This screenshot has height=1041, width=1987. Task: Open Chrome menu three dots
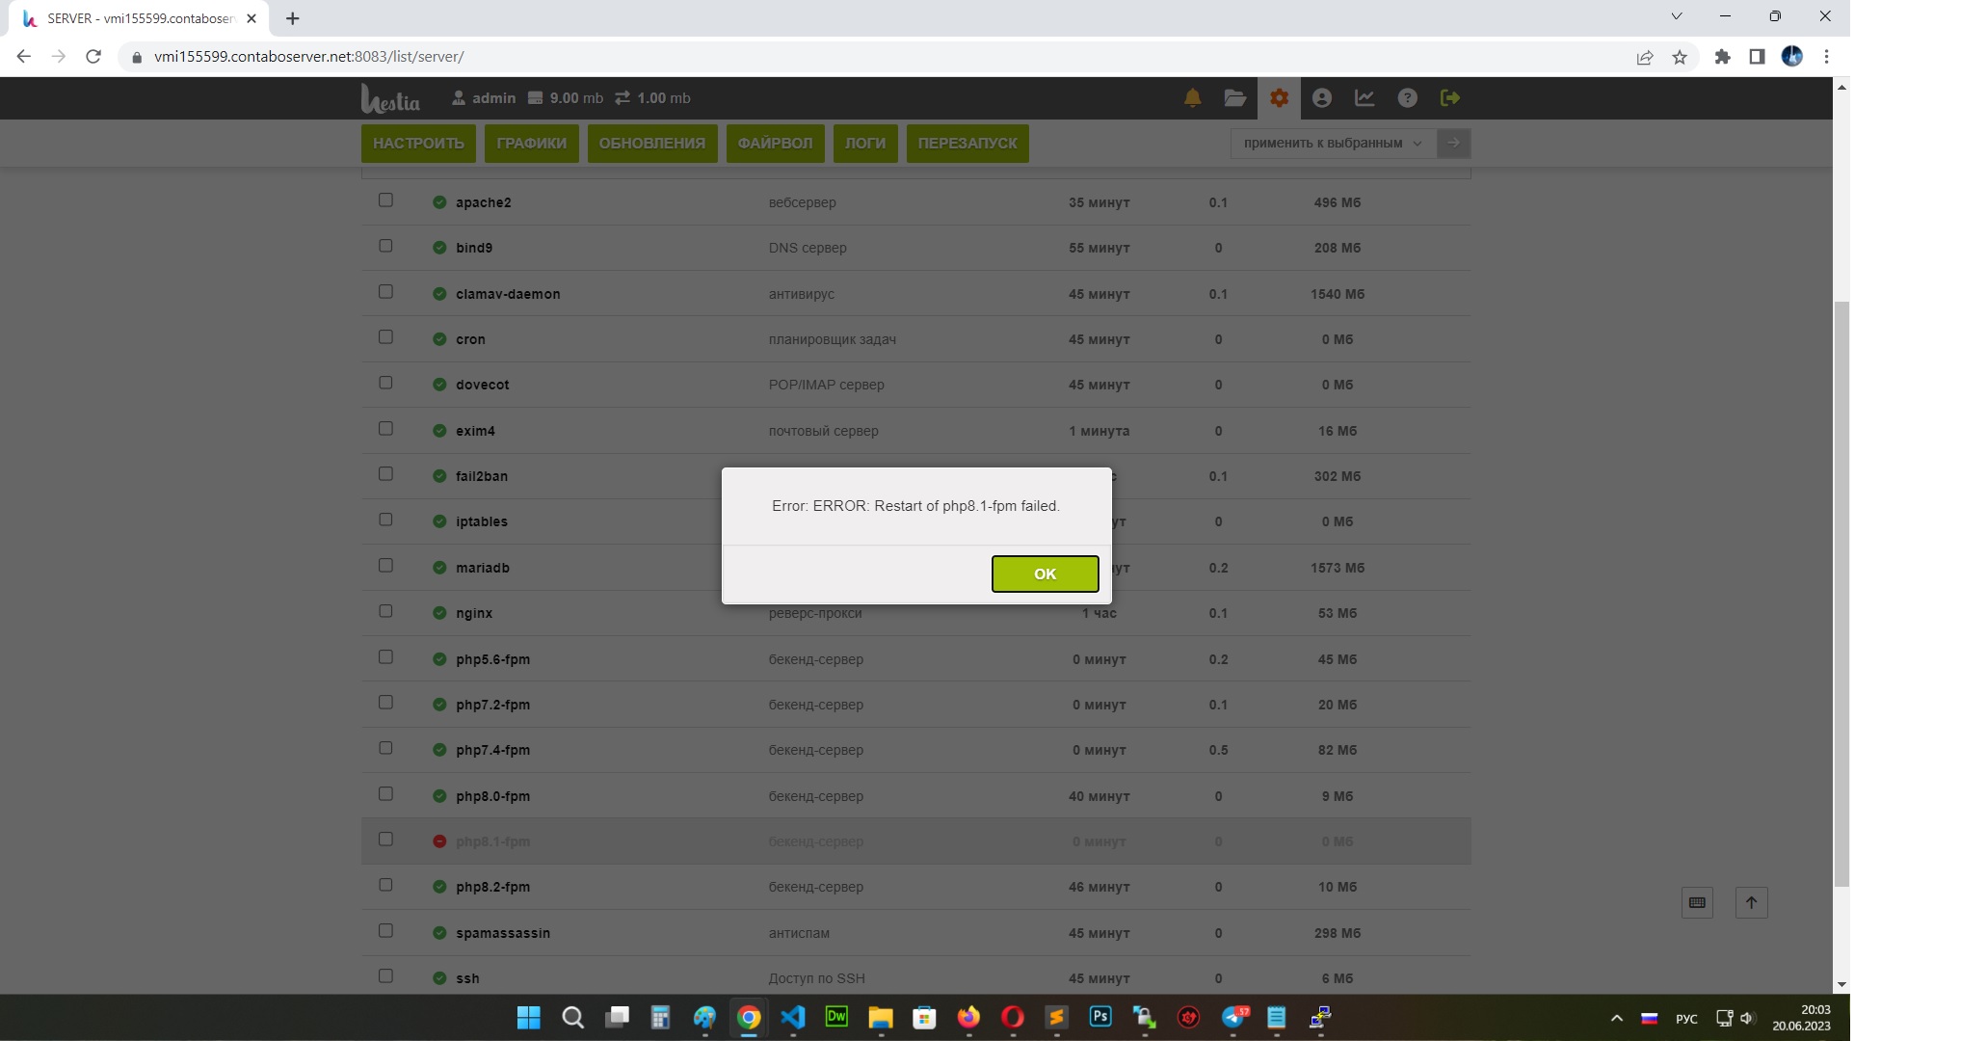tap(1826, 57)
